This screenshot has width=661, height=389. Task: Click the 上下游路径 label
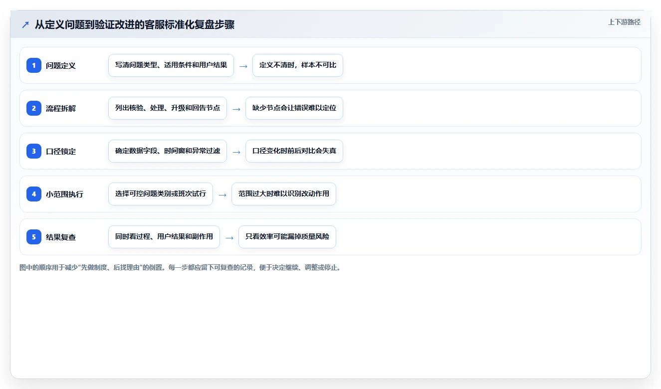pyautogui.click(x=624, y=22)
